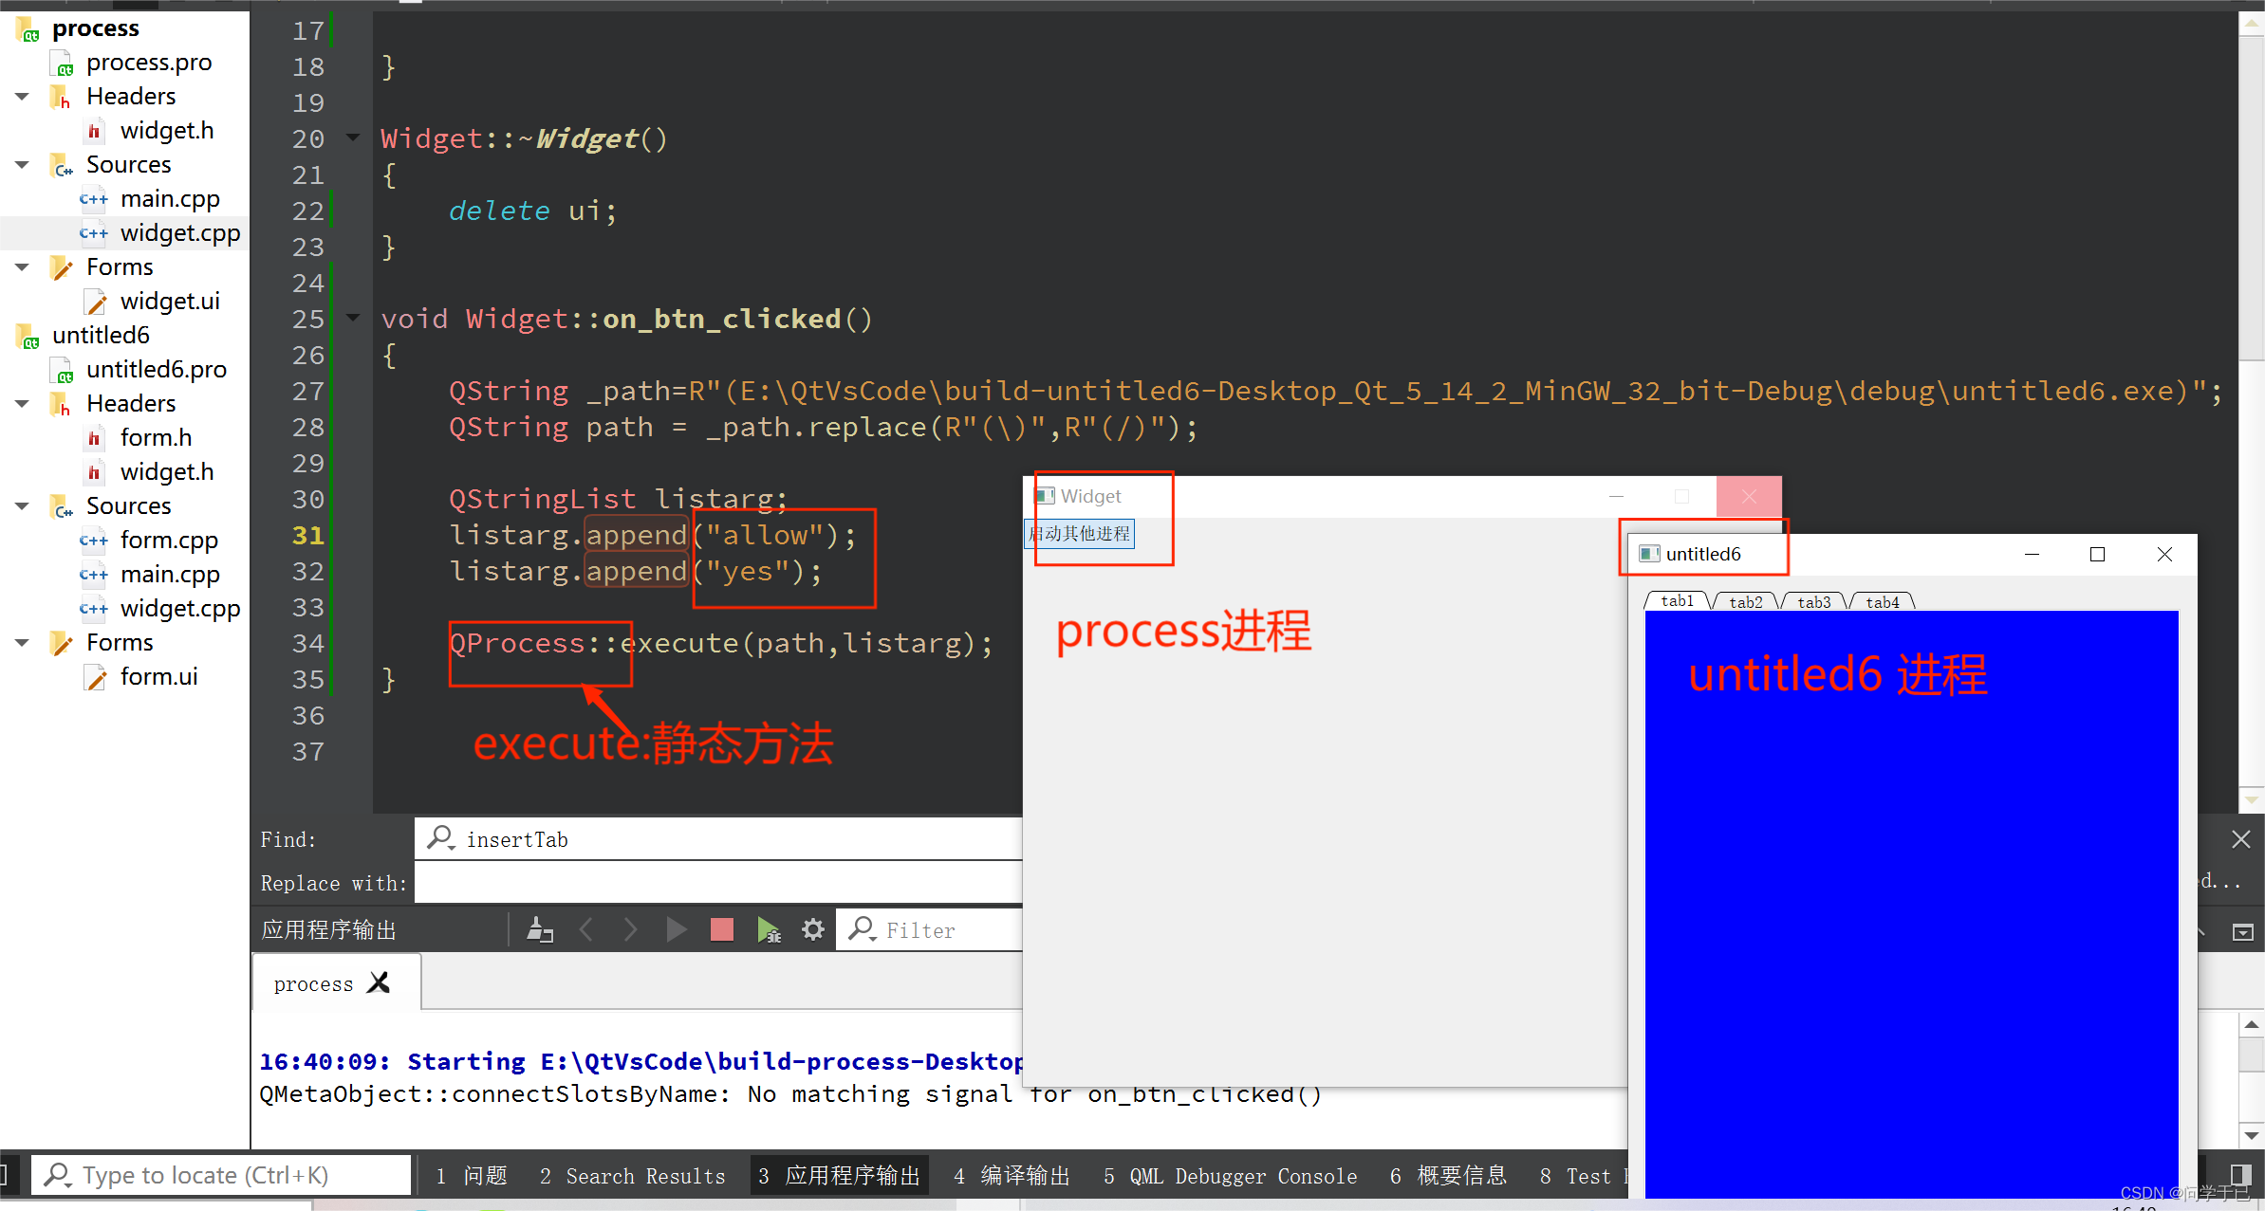The image size is (2265, 1211).
Task: Click the 启动其他进程 button
Action: pyautogui.click(x=1080, y=534)
